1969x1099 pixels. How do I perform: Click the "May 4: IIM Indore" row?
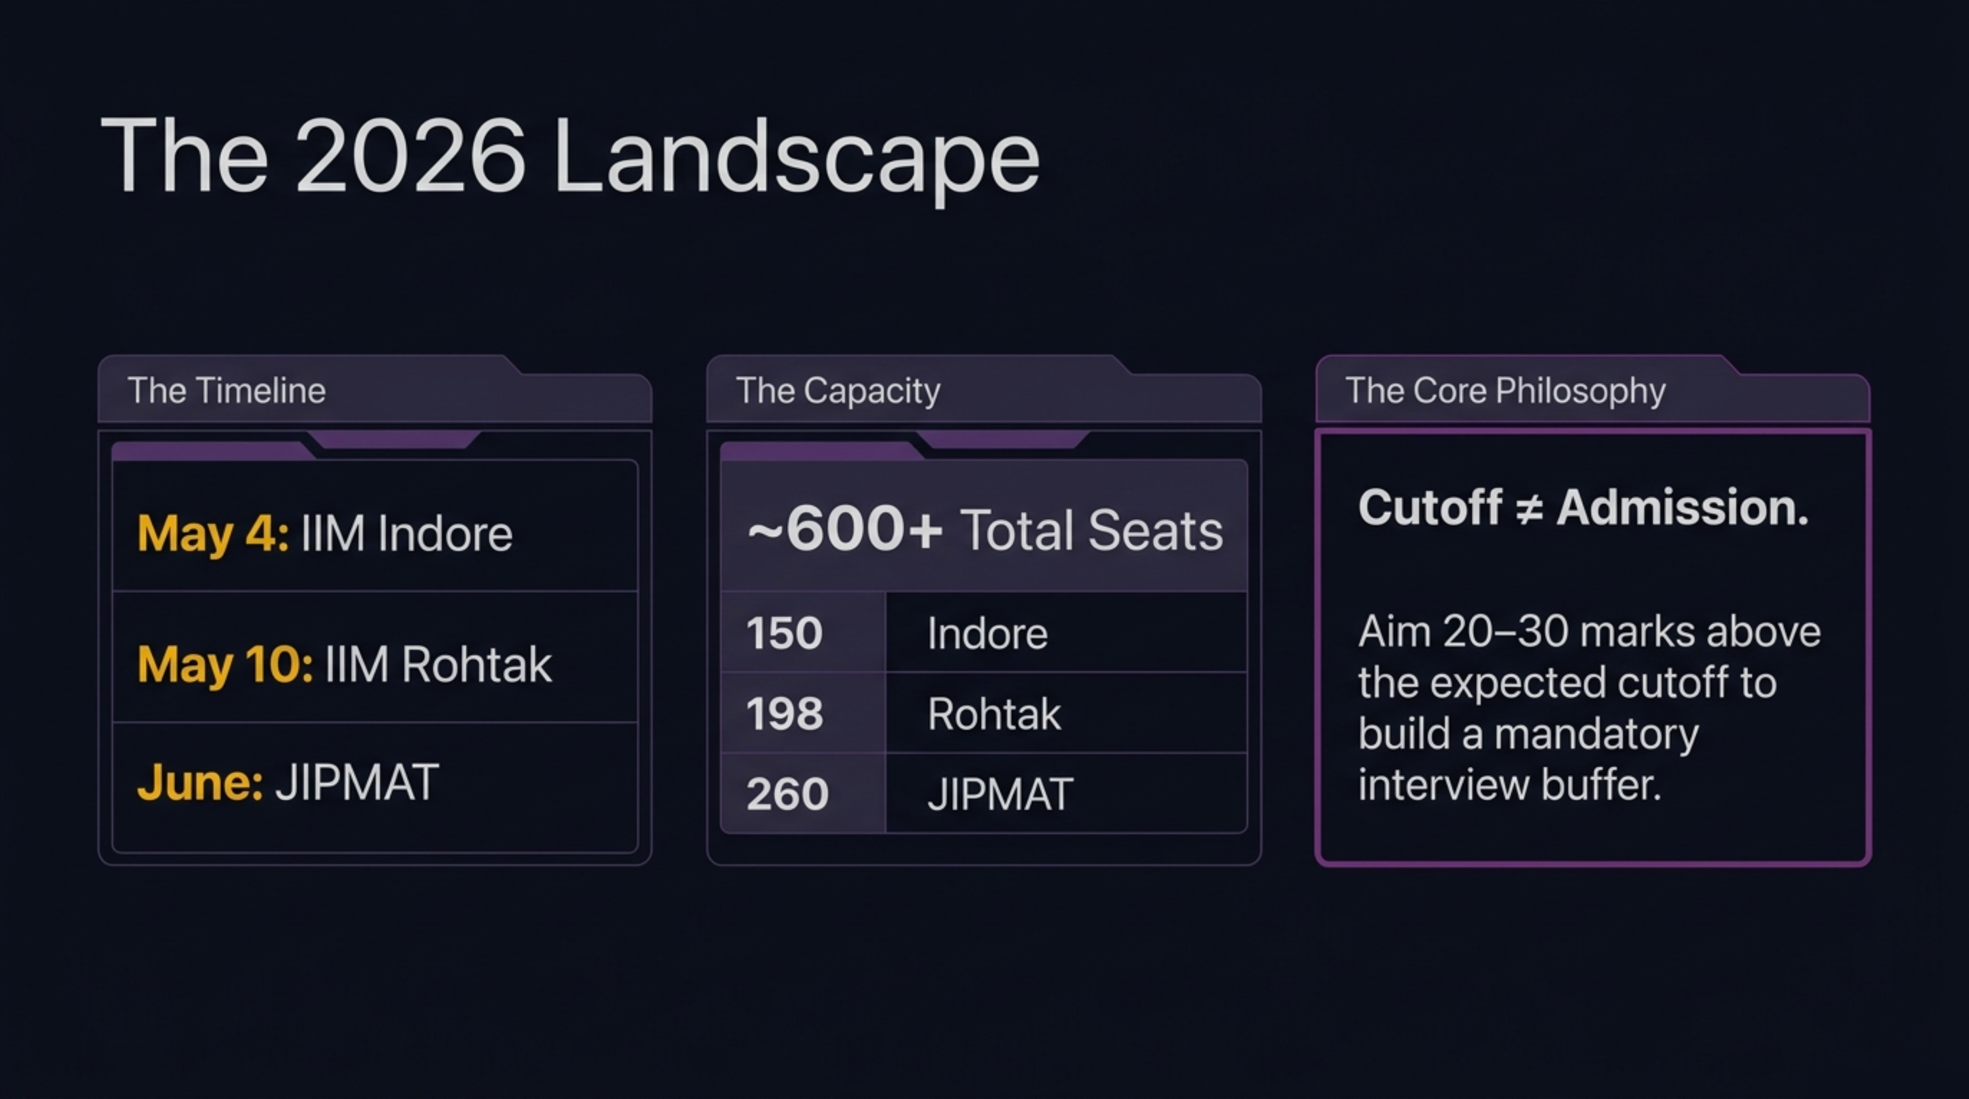pos(375,533)
